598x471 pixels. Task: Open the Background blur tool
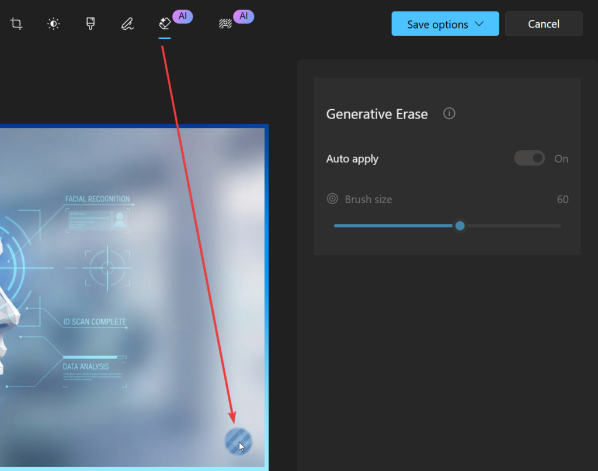pos(225,24)
